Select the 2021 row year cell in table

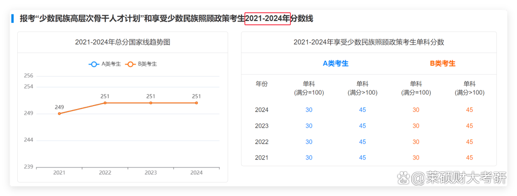click(x=262, y=158)
